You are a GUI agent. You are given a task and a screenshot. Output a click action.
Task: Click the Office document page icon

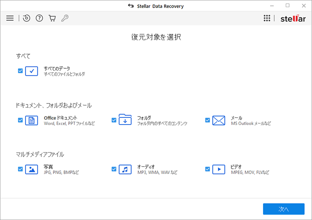[x=32, y=120]
